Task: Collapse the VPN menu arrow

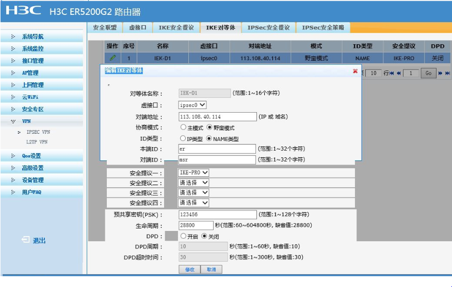Action: point(13,121)
